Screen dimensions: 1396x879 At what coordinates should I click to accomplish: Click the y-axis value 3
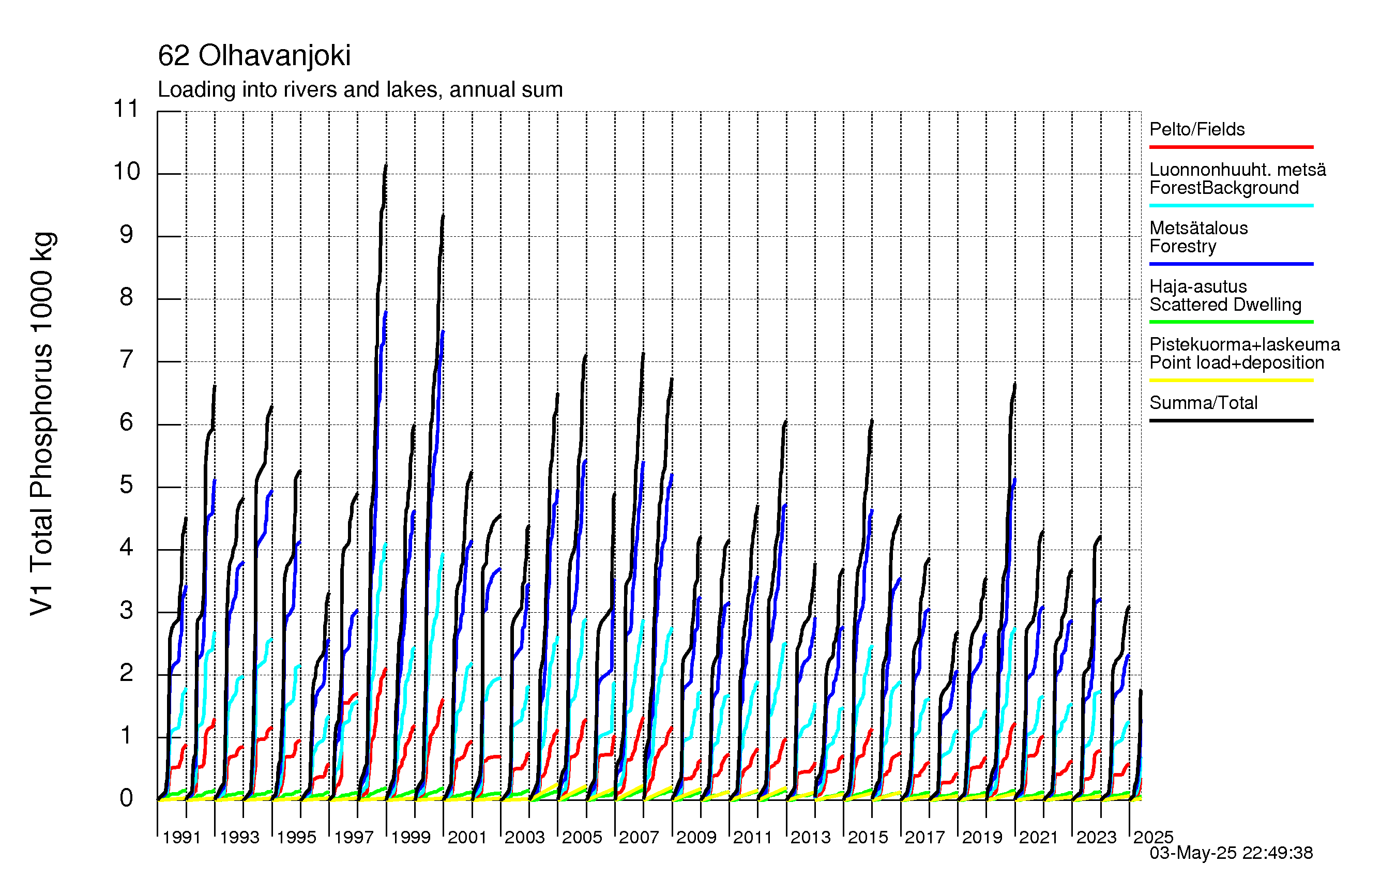click(x=126, y=611)
